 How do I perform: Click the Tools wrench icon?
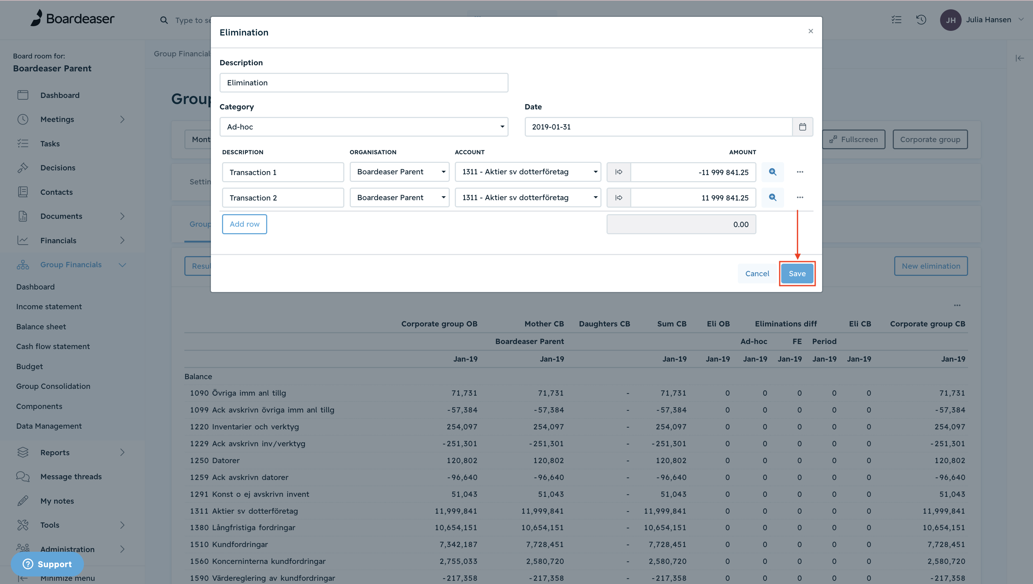coord(23,525)
